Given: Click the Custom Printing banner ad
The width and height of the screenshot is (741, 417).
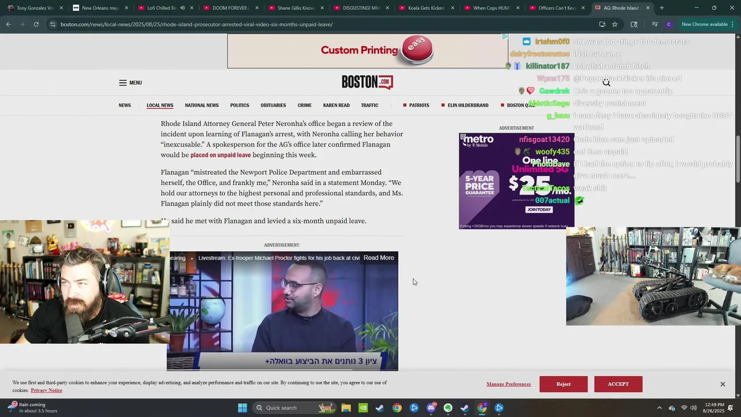Looking at the screenshot, I should 368,51.
